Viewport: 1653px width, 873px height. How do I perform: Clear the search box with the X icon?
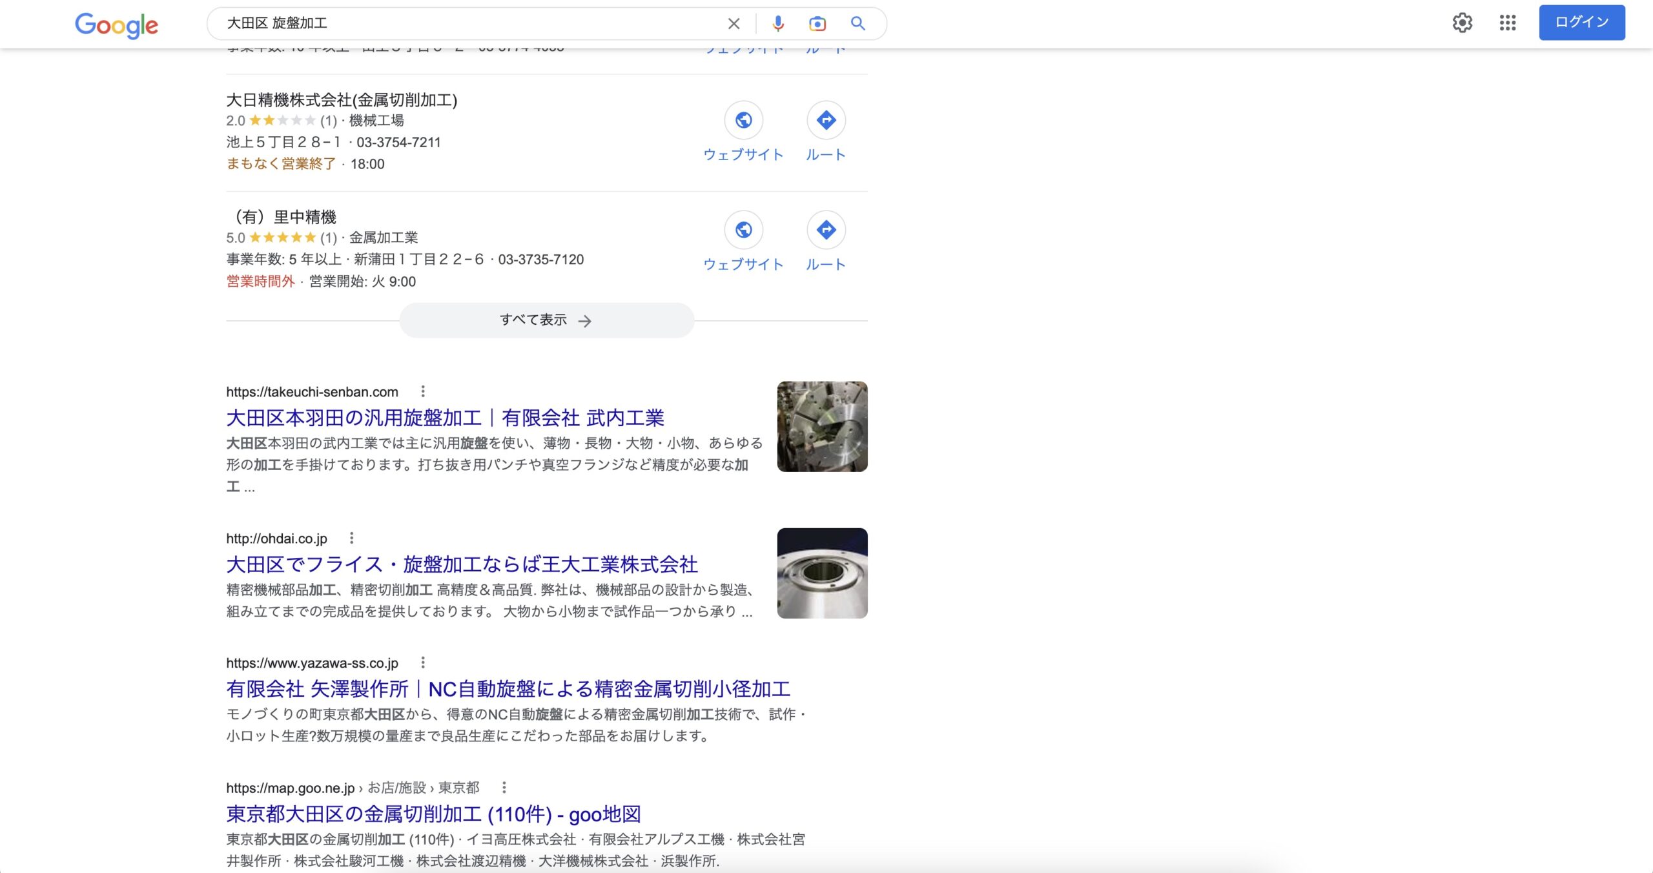coord(734,24)
